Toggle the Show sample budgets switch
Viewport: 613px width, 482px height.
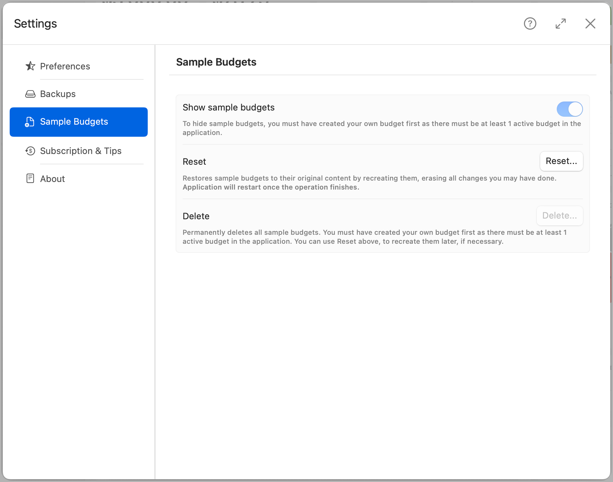pyautogui.click(x=570, y=109)
